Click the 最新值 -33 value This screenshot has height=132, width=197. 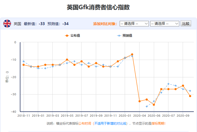pos(42,24)
